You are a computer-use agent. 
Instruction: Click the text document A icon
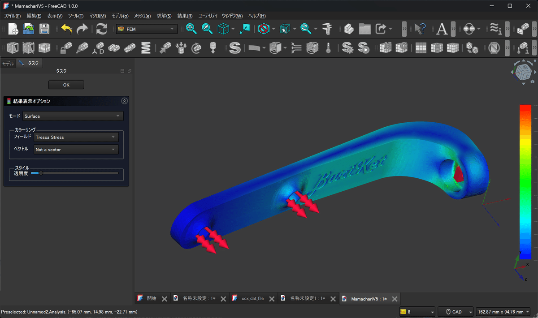pos(442,29)
